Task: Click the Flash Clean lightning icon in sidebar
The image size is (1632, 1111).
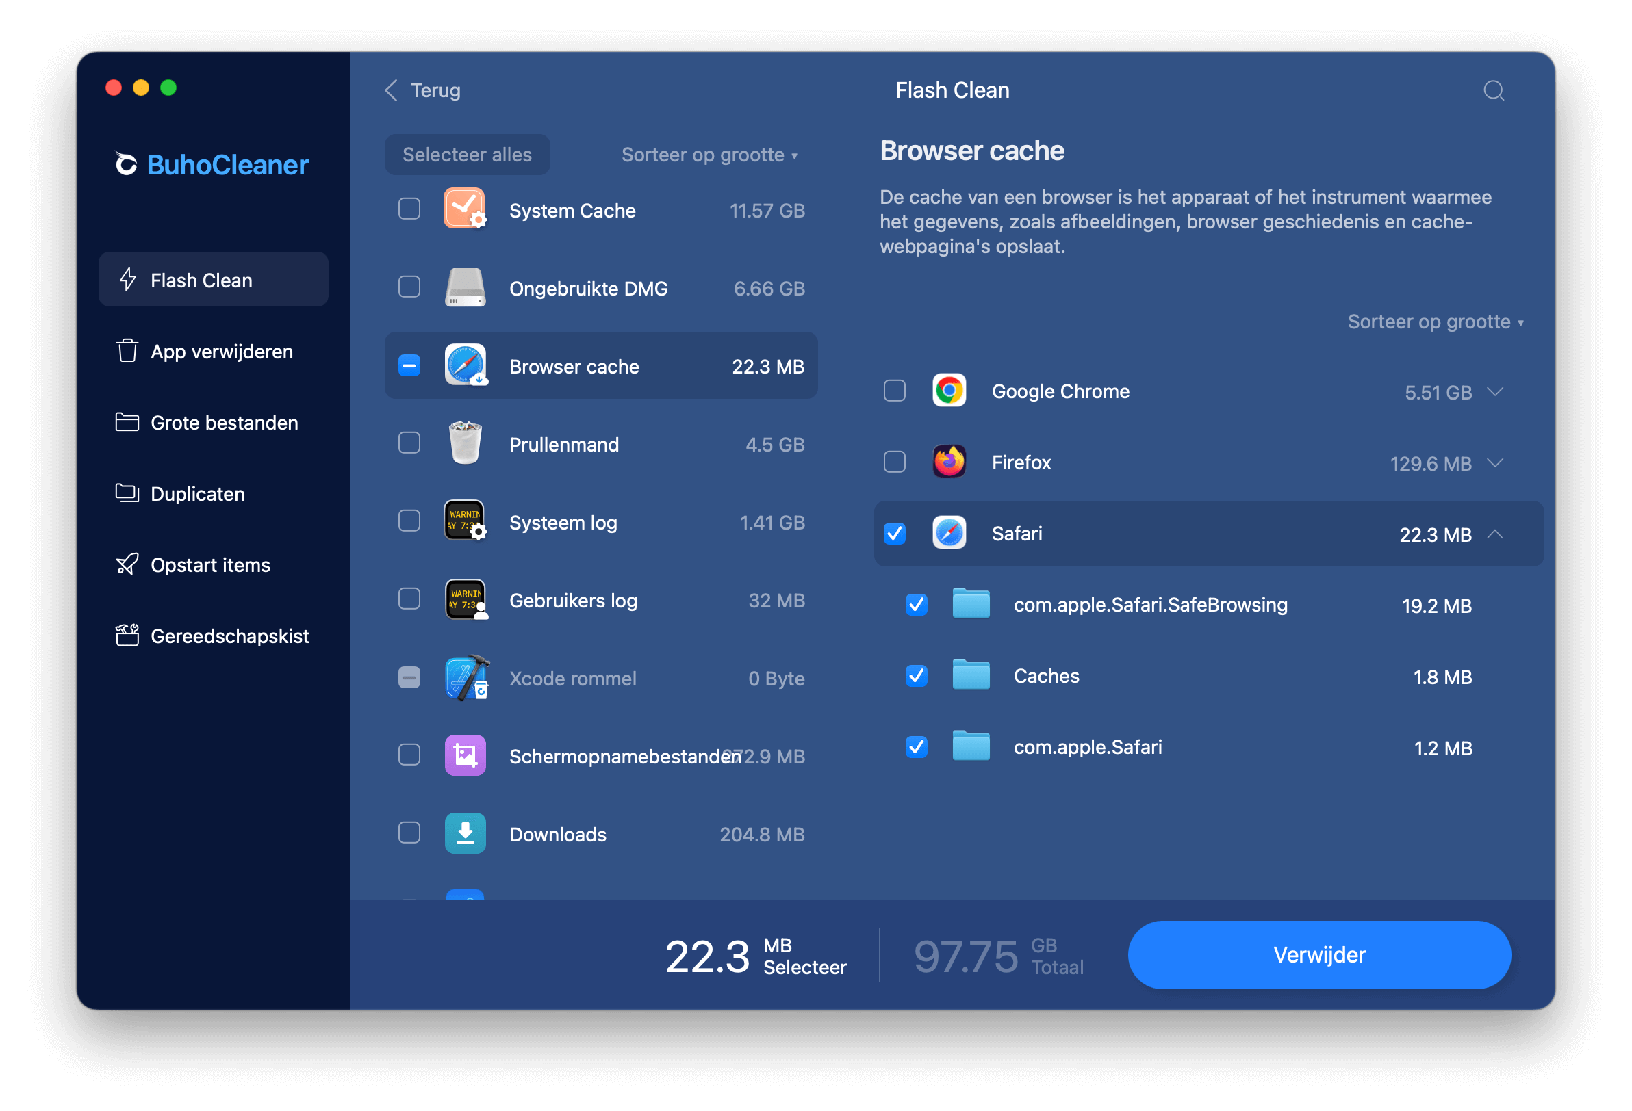Action: (127, 279)
